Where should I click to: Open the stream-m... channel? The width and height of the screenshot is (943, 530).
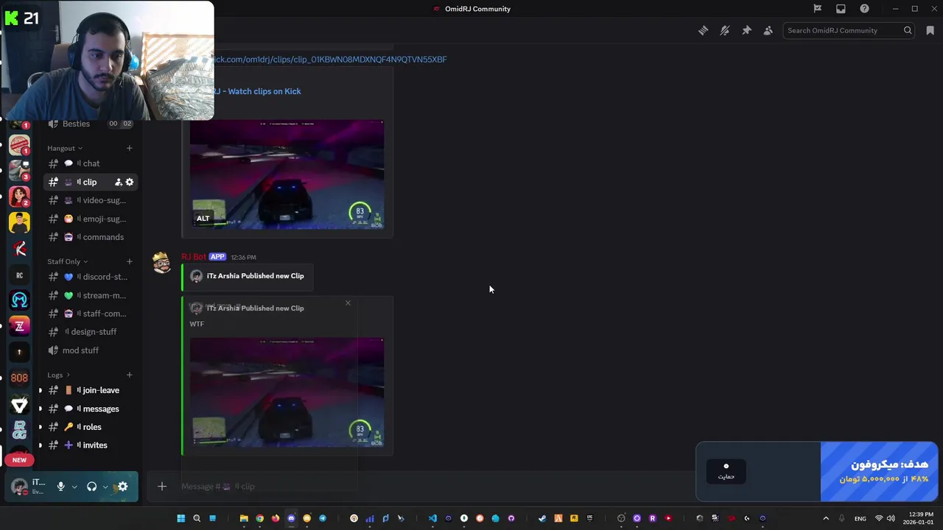(90, 295)
